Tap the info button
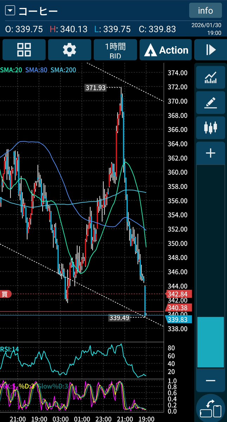The width and height of the screenshot is (227, 422). tap(206, 11)
